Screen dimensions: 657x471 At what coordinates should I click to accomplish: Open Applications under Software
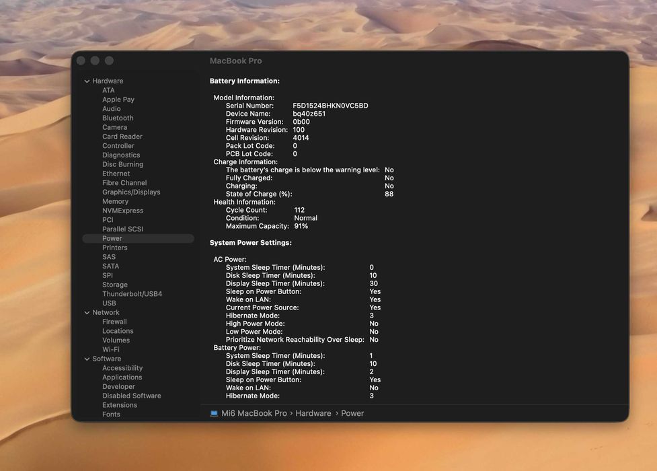pyautogui.click(x=122, y=377)
